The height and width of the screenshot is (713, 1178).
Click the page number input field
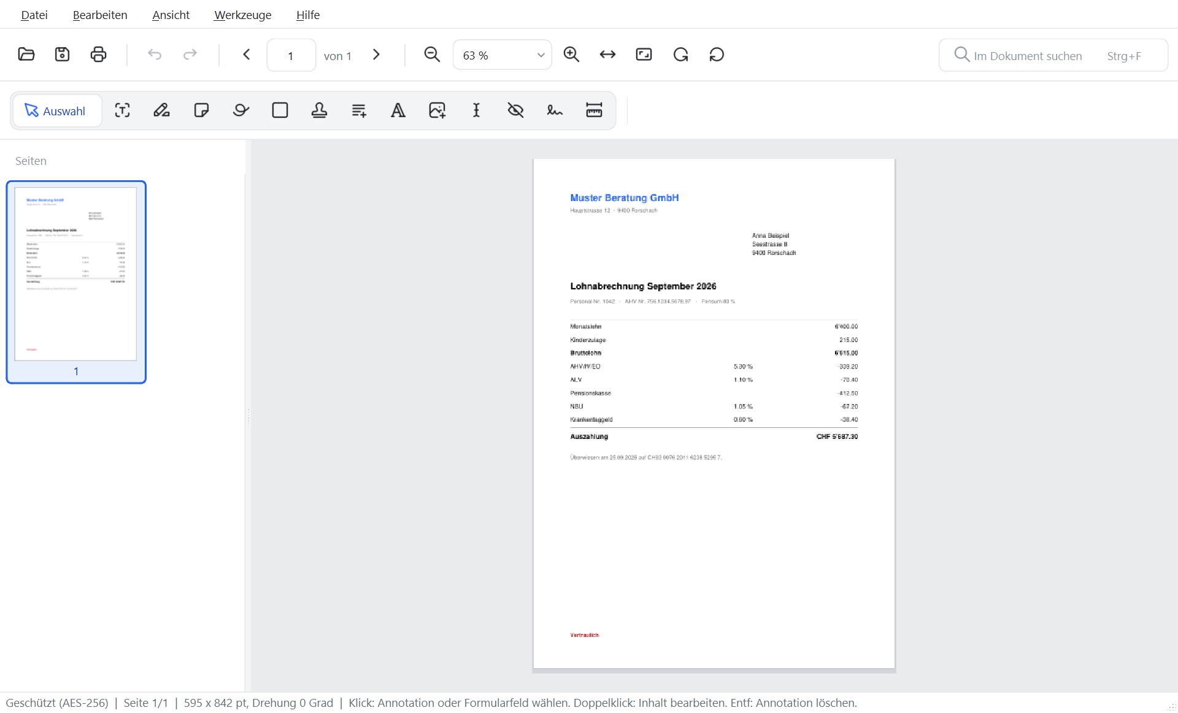click(x=291, y=55)
